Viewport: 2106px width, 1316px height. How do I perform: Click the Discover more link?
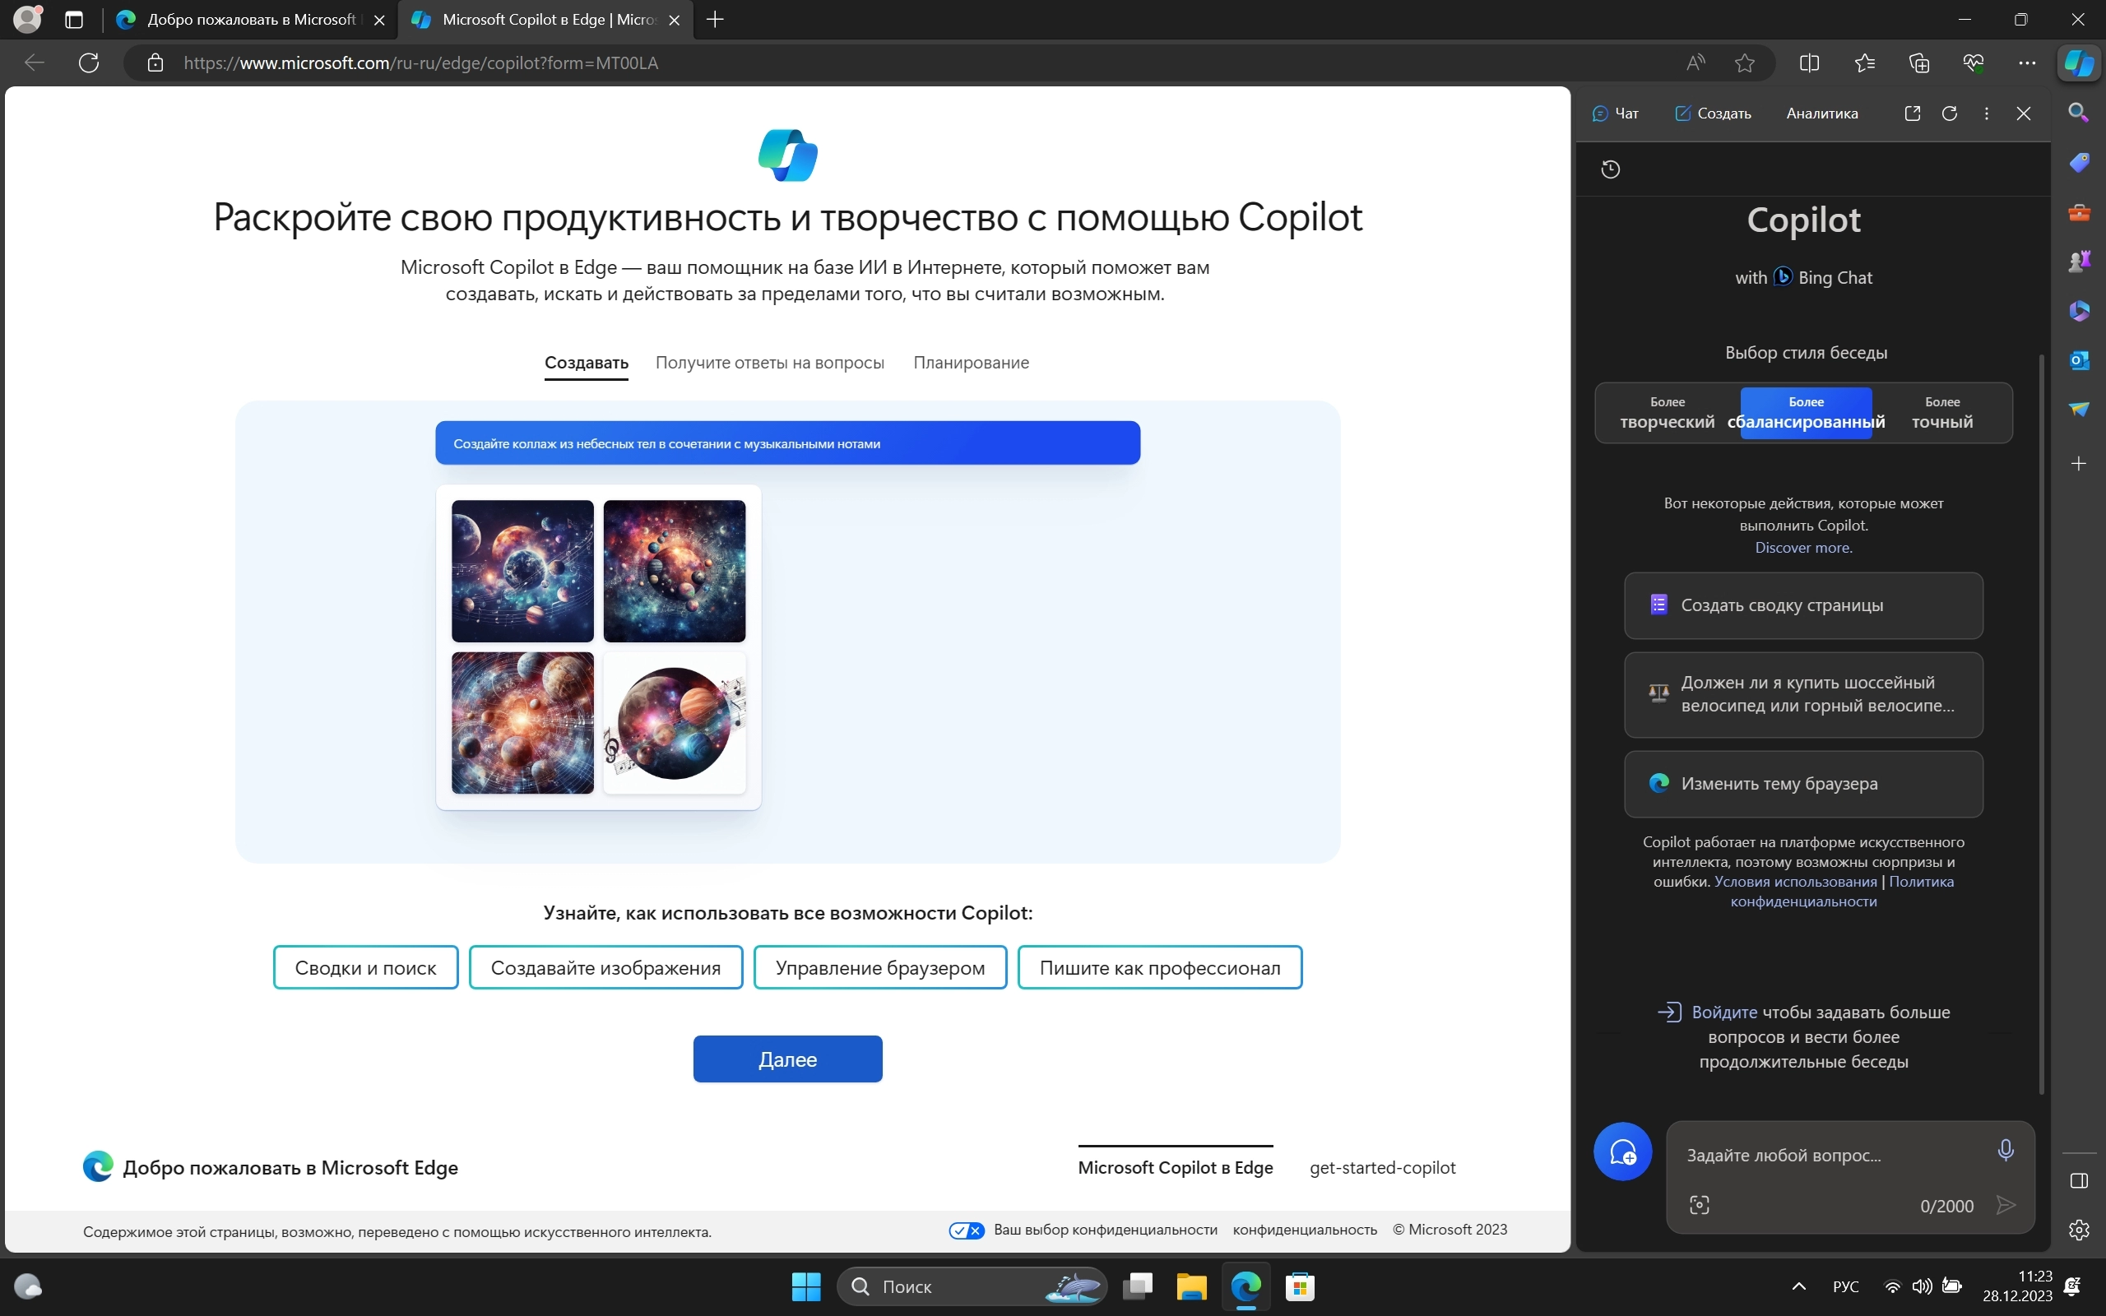tap(1802, 548)
